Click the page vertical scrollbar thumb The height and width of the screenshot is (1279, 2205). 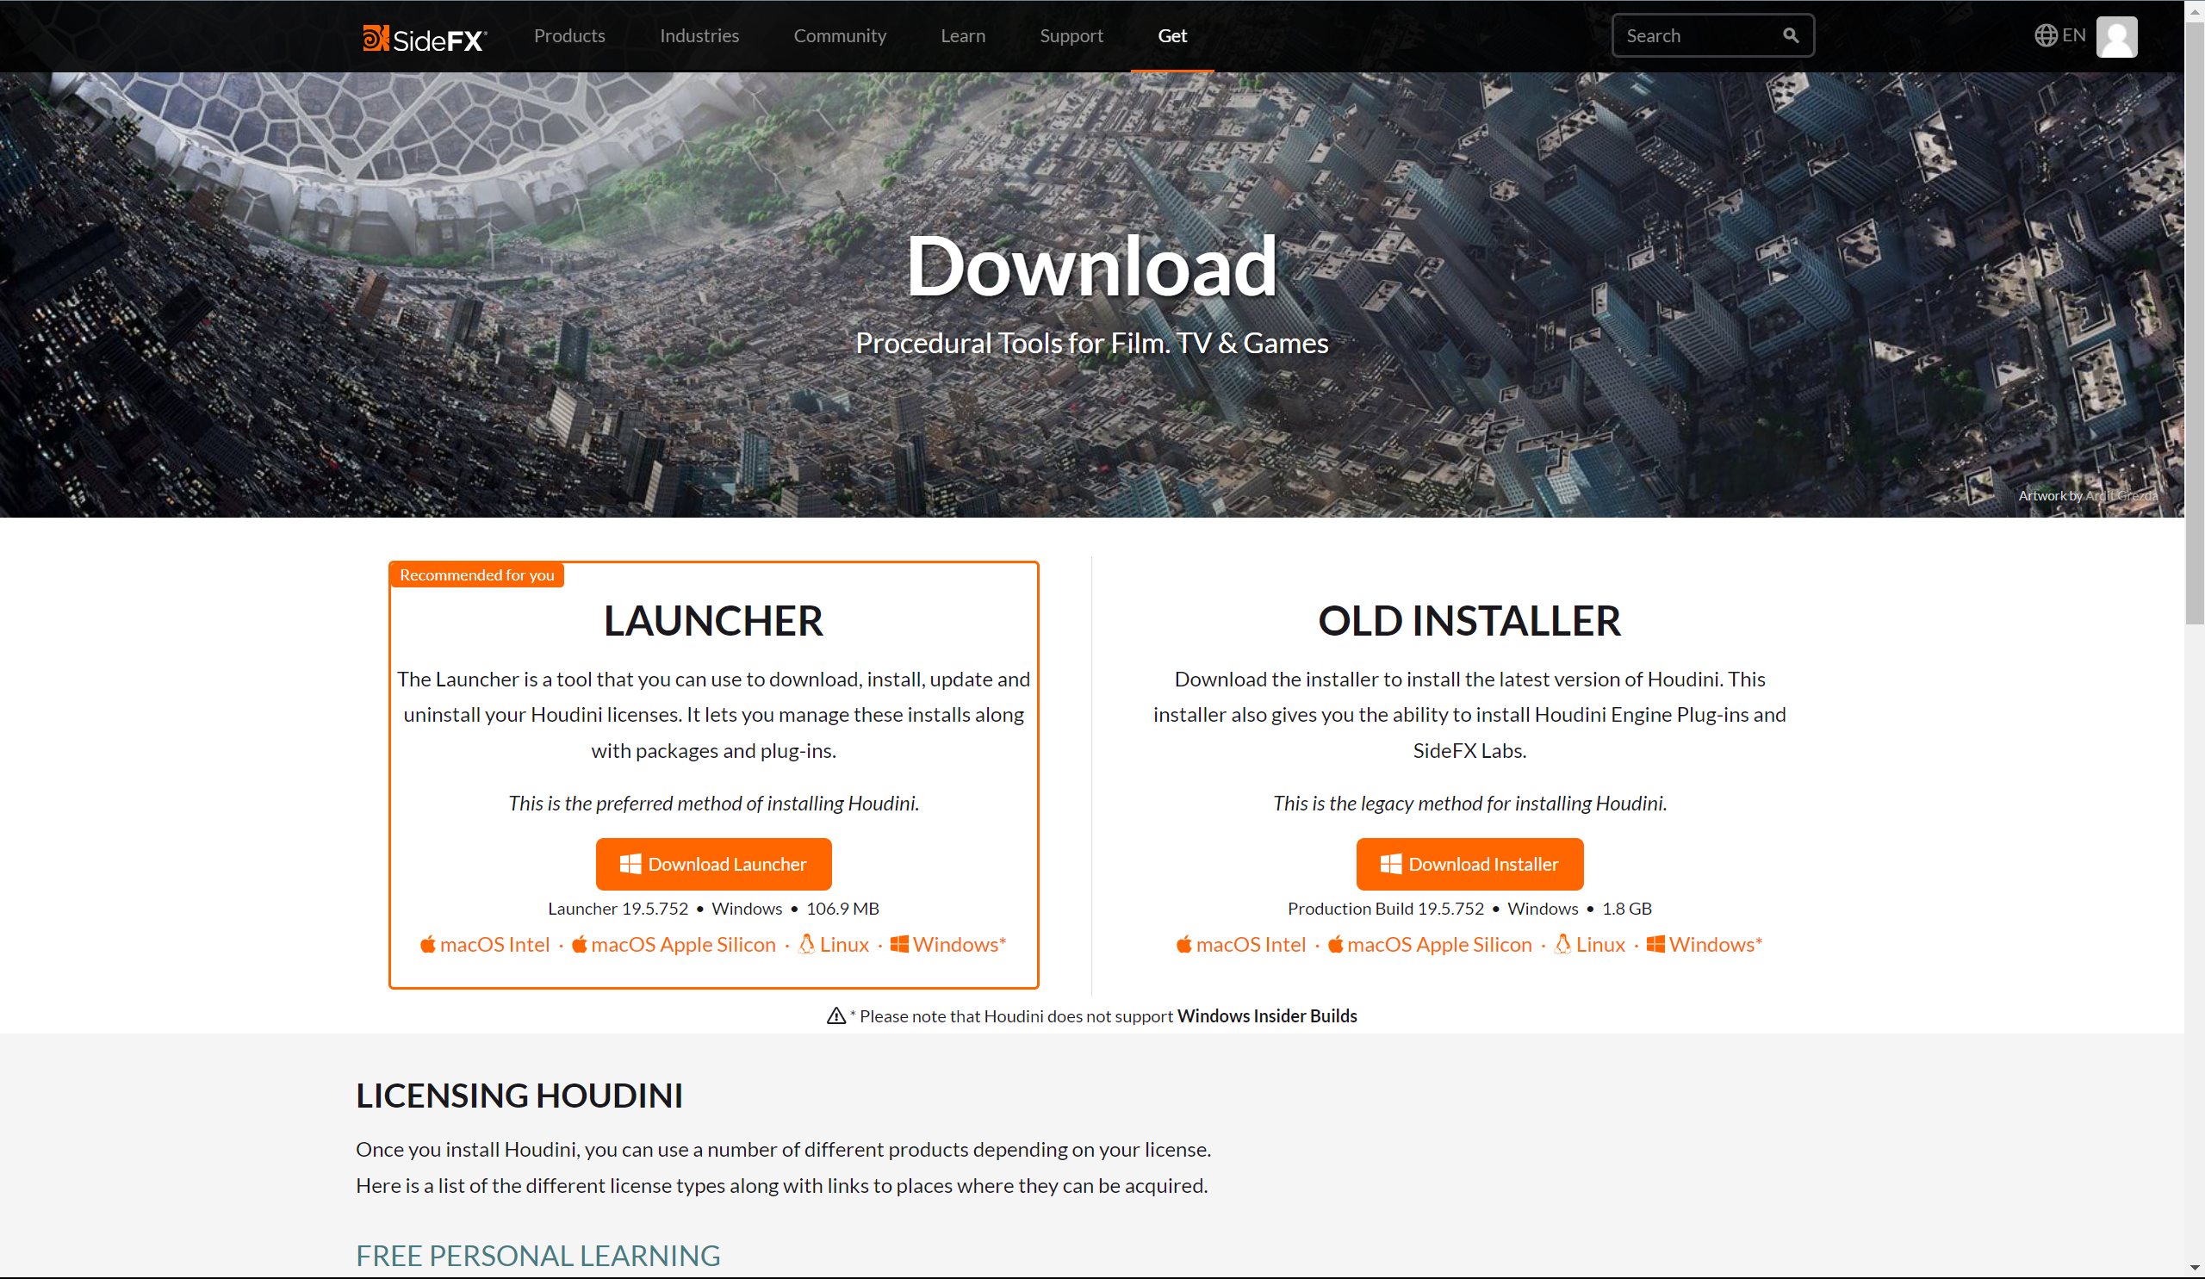click(2195, 324)
